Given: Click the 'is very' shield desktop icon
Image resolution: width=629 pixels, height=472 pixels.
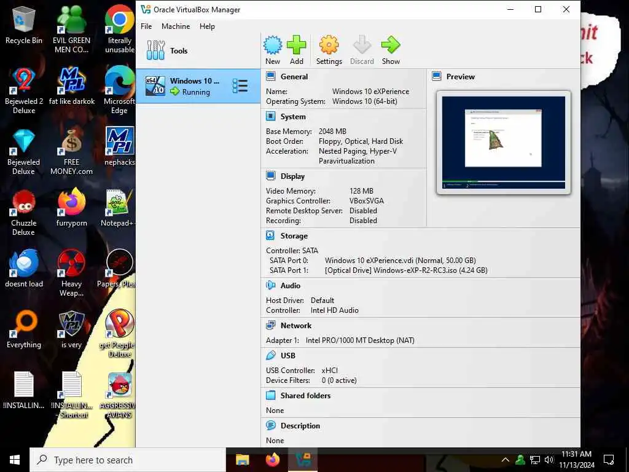Looking at the screenshot, I should (x=71, y=329).
